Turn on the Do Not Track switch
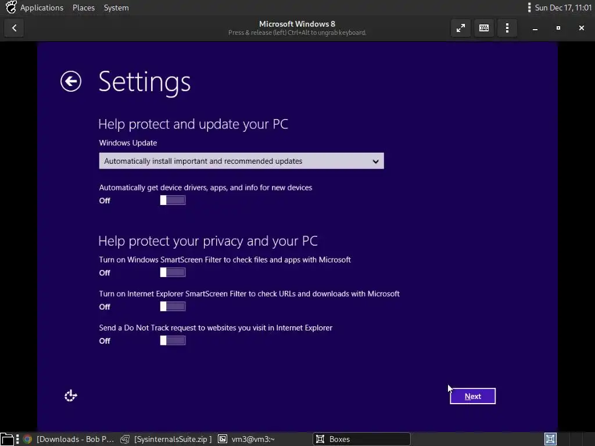The width and height of the screenshot is (595, 446). coord(173,340)
